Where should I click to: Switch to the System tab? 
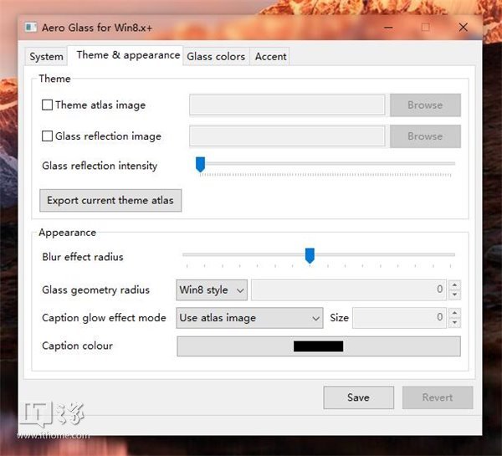(x=46, y=57)
